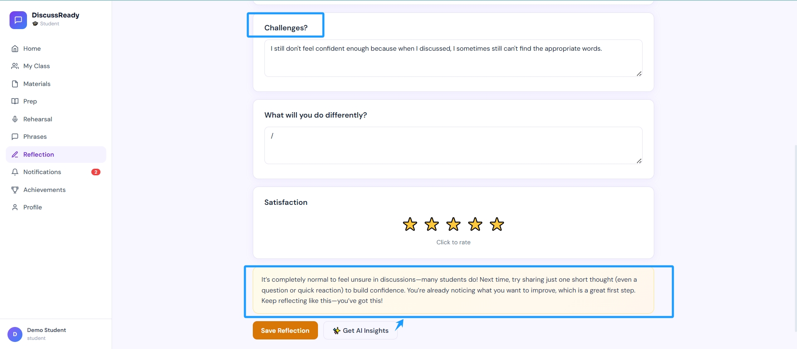Image resolution: width=797 pixels, height=349 pixels.
Task: Focus the Challenges text area
Action: [x=453, y=58]
